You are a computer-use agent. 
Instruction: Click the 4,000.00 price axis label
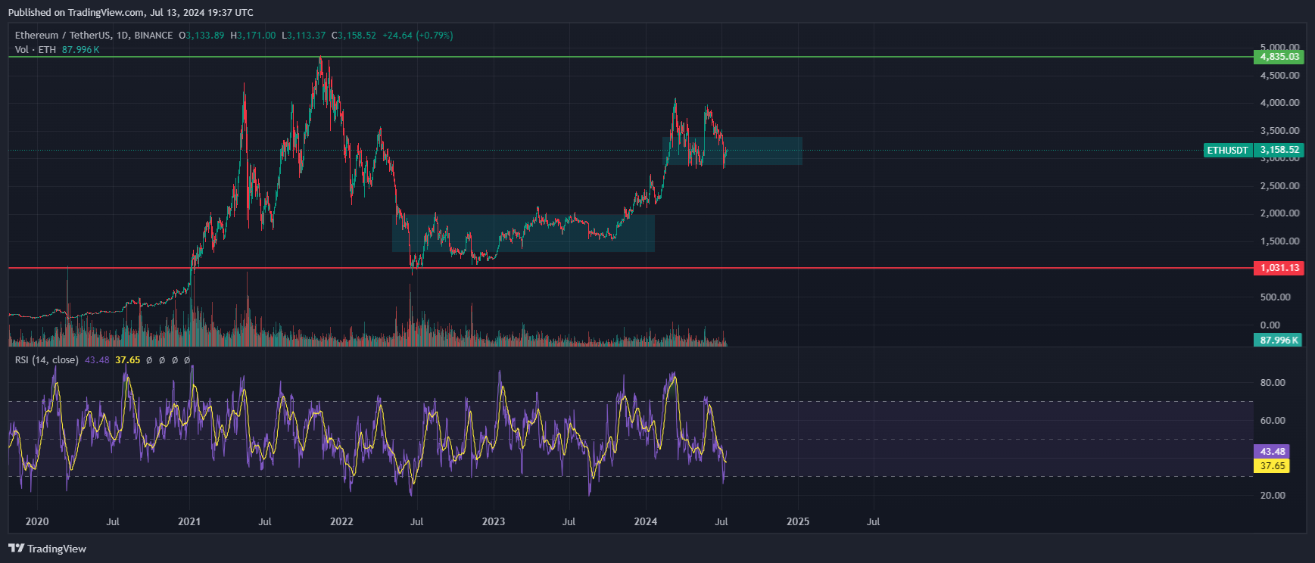1279,103
